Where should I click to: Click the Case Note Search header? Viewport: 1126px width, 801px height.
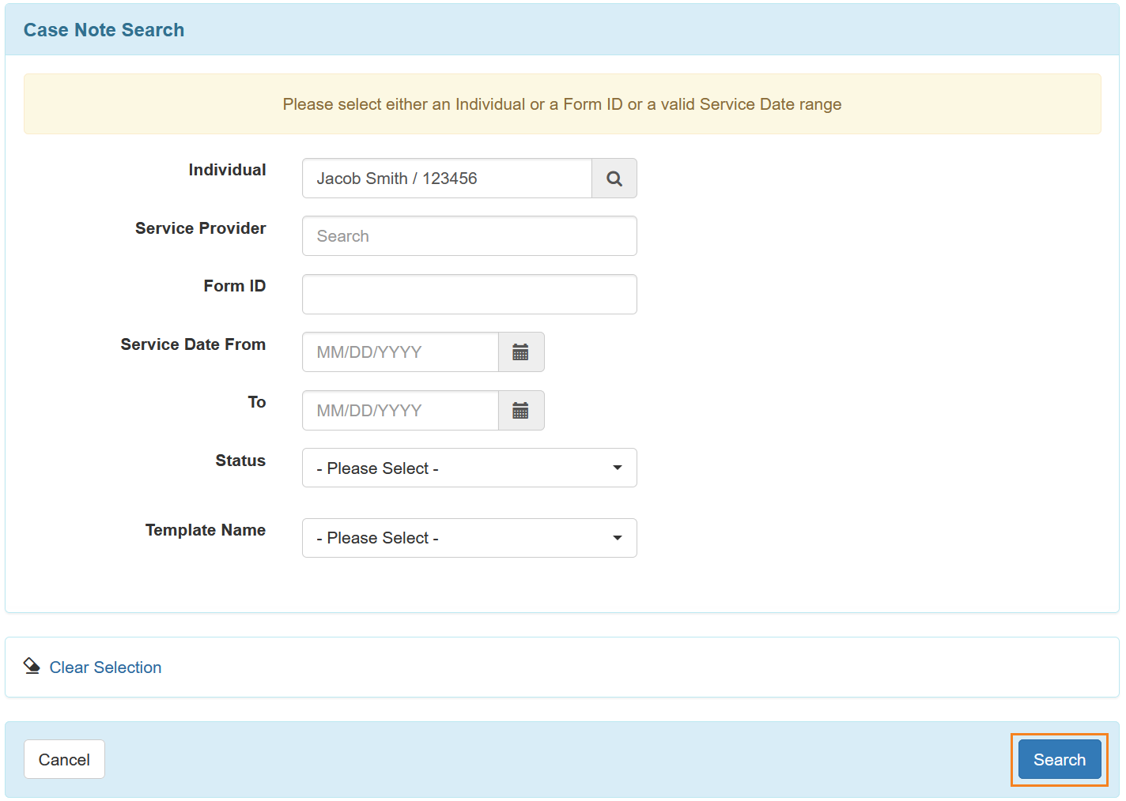104,29
